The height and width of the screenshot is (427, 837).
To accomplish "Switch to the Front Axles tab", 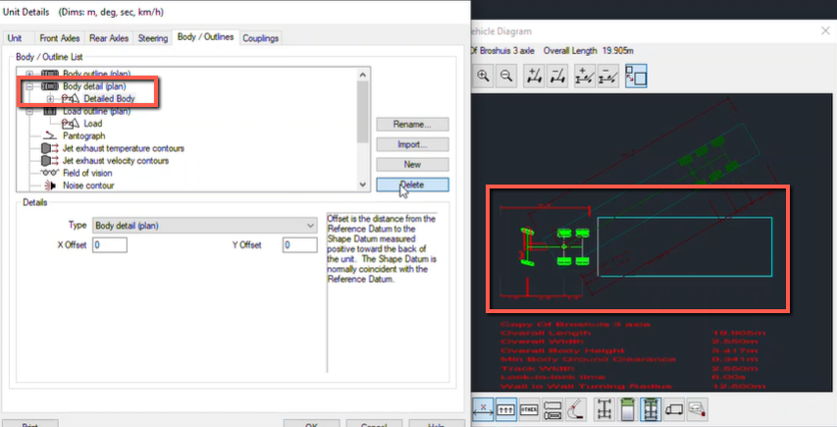I will [59, 38].
